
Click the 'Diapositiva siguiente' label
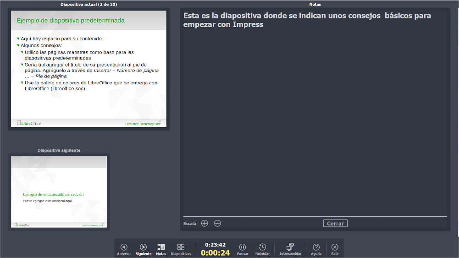59,150
